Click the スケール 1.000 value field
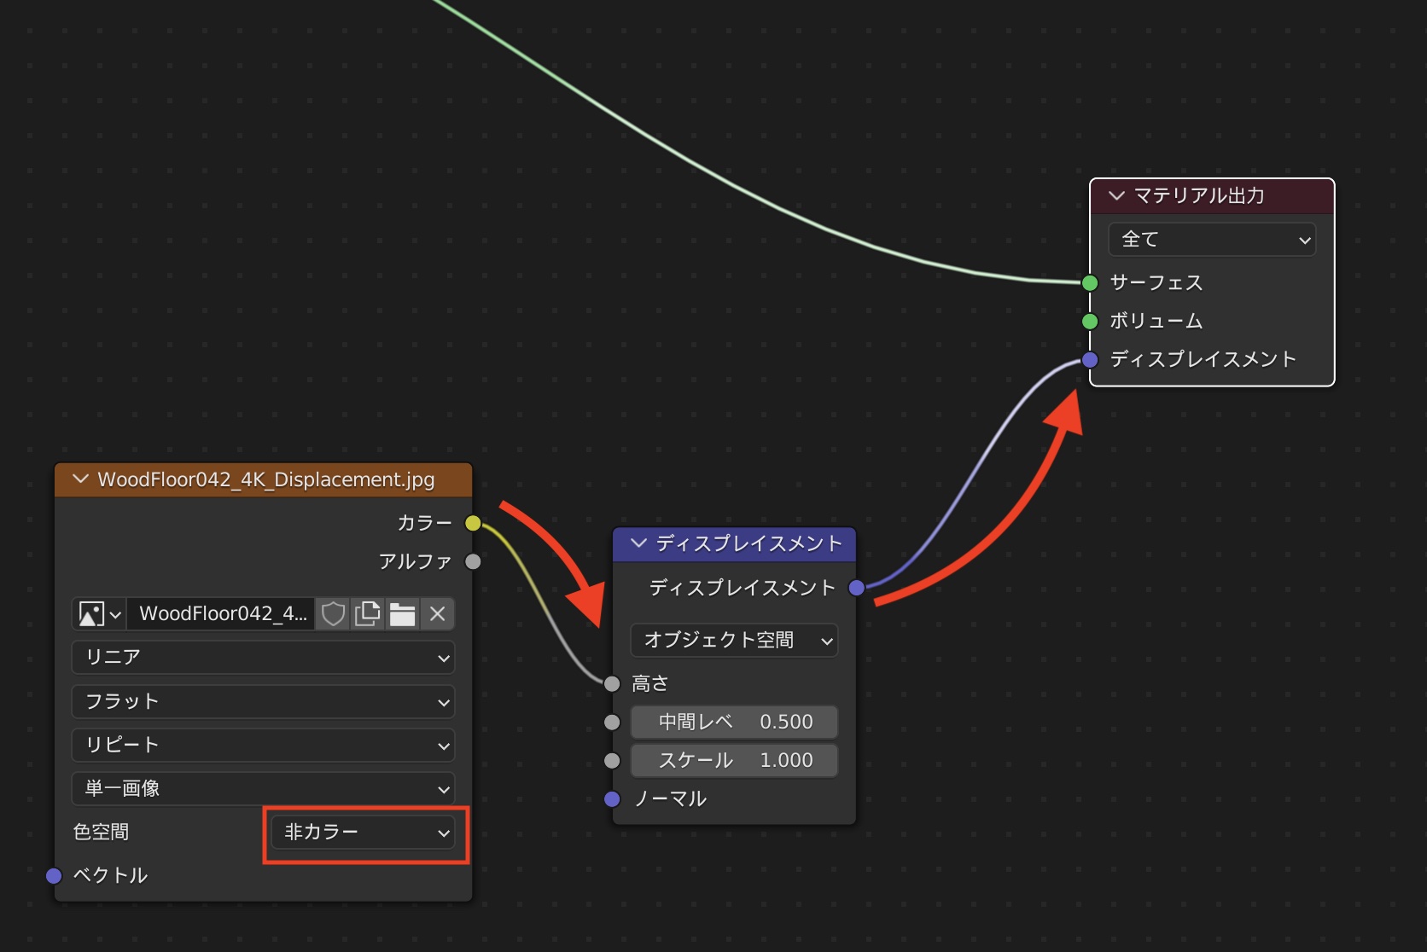The height and width of the screenshot is (952, 1427). (734, 761)
